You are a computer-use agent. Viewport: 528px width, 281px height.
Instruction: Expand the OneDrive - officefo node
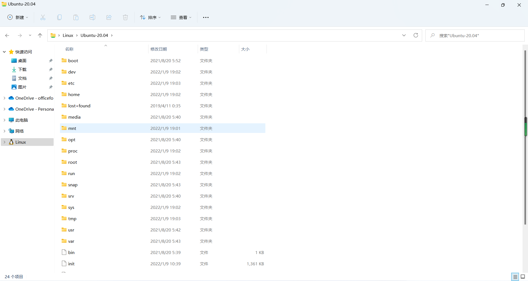click(4, 98)
